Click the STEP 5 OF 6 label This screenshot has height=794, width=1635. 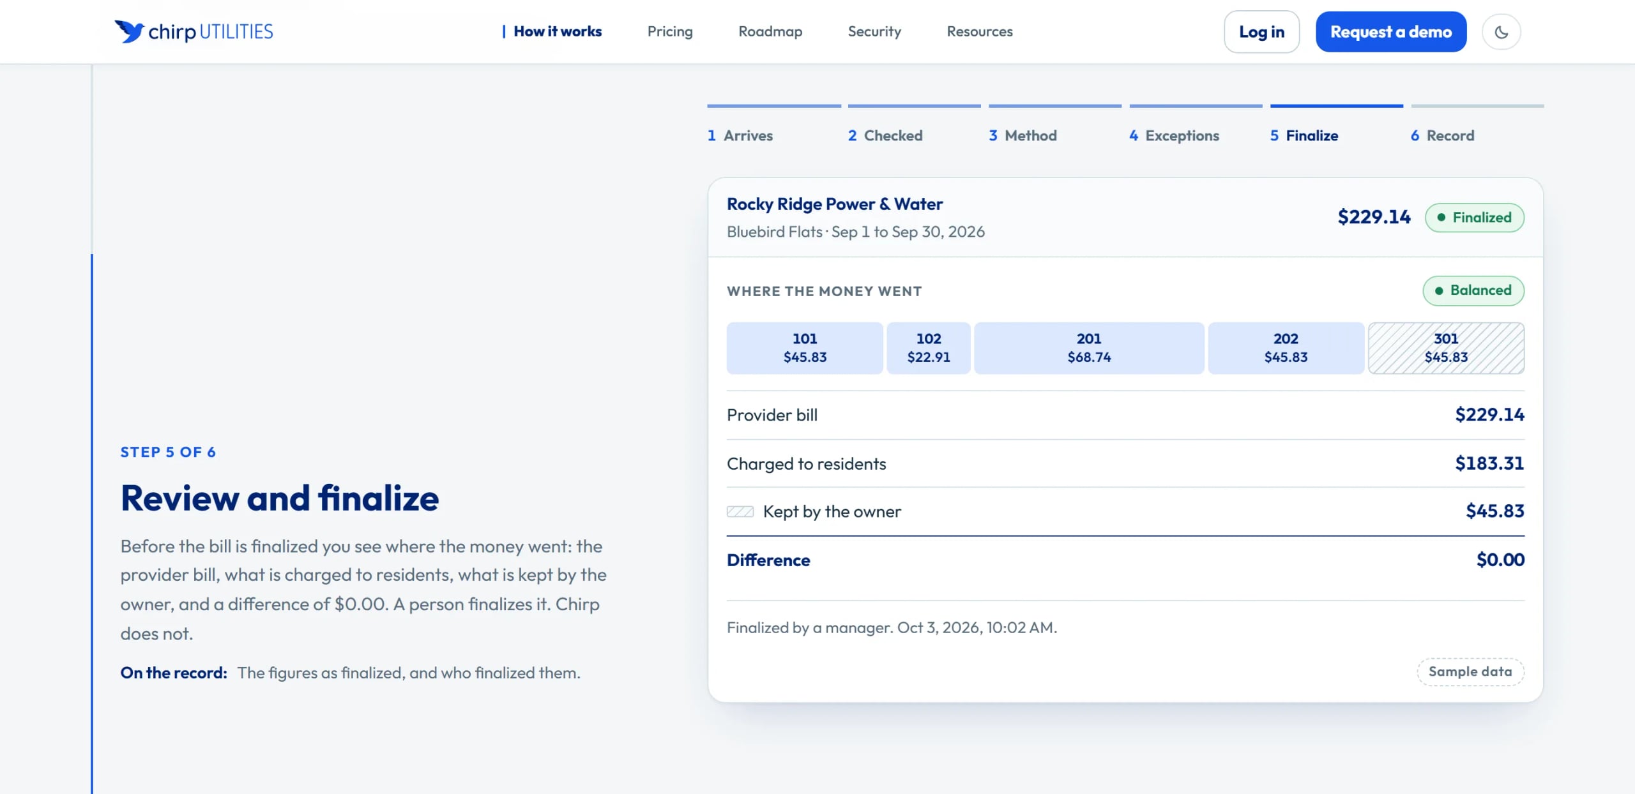pyautogui.click(x=168, y=452)
